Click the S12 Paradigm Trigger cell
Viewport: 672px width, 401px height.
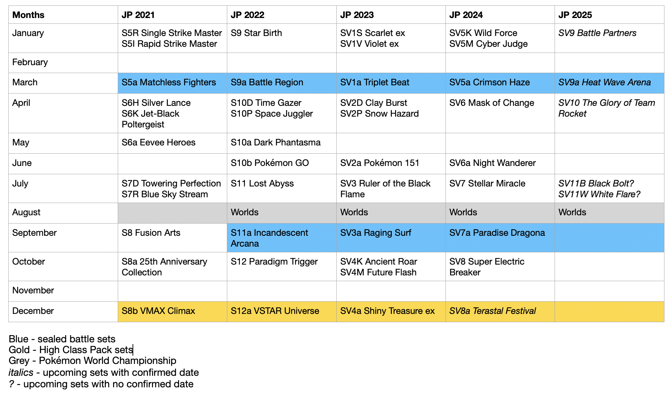(281, 266)
